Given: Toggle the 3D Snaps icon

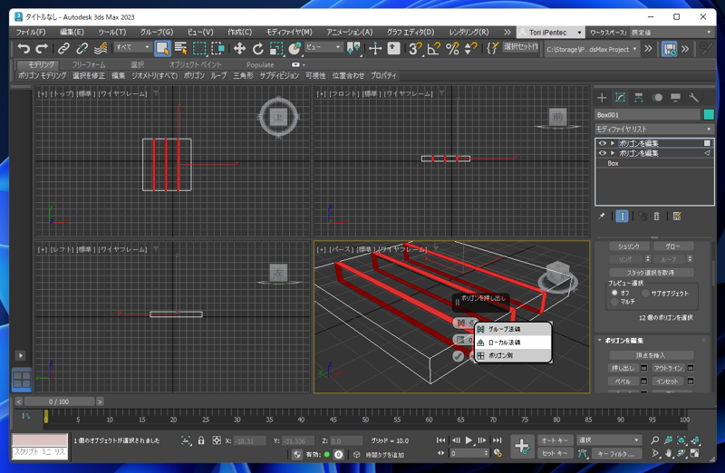Looking at the screenshot, I should 415,48.
